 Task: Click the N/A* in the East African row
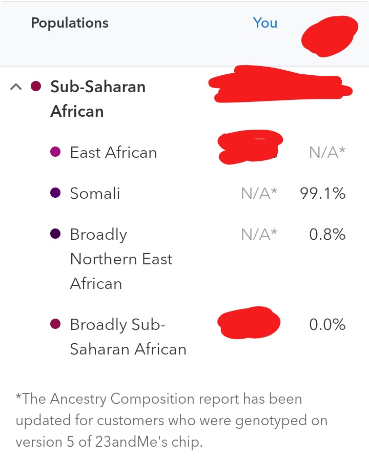(327, 152)
